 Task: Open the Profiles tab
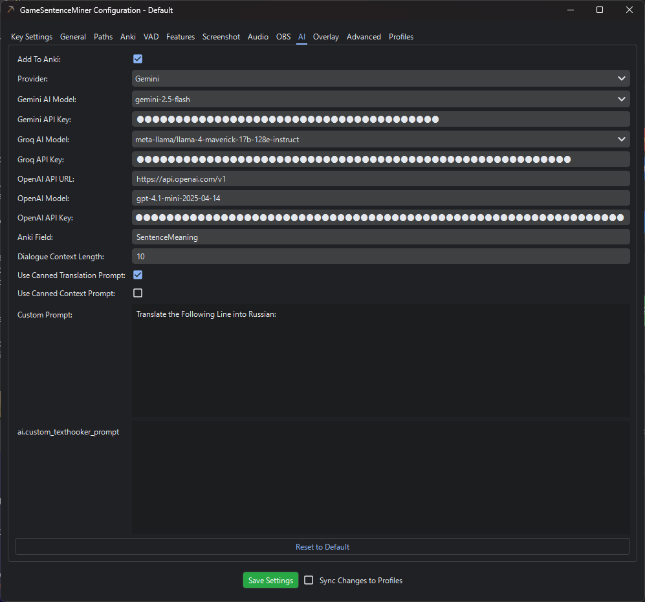(400, 37)
